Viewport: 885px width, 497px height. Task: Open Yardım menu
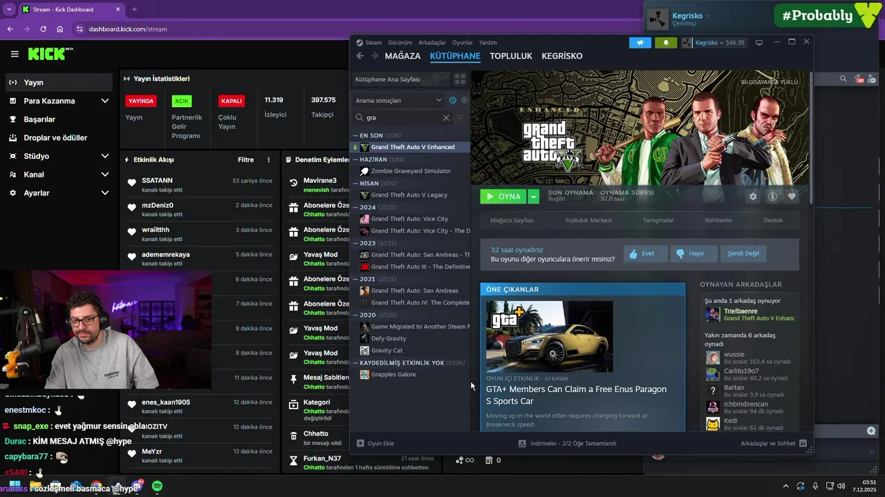point(488,43)
